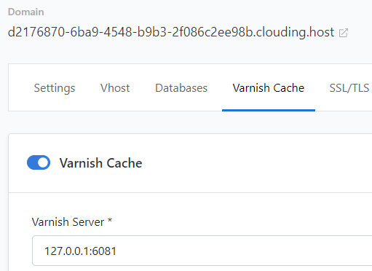
Task: Switch to the Settings tab
Action: [x=55, y=88]
